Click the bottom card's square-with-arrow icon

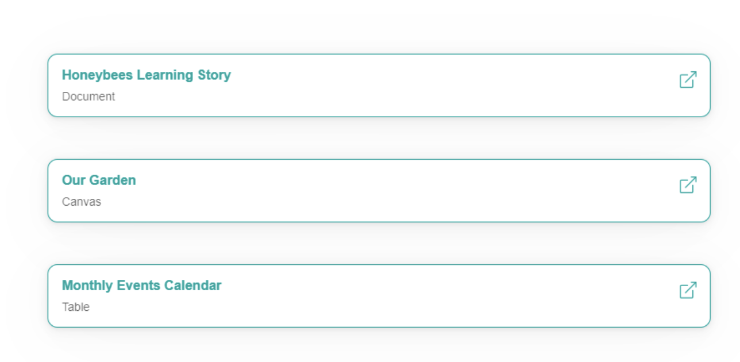click(x=688, y=290)
